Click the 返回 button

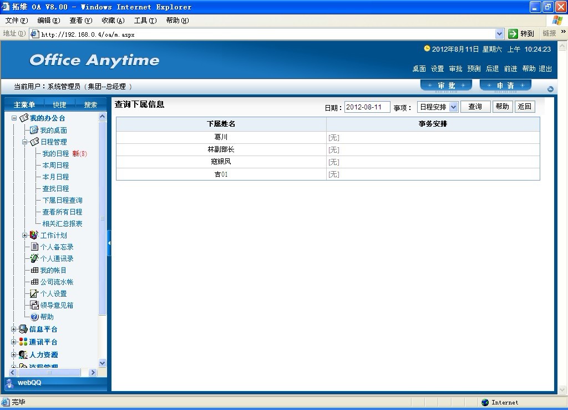point(524,107)
